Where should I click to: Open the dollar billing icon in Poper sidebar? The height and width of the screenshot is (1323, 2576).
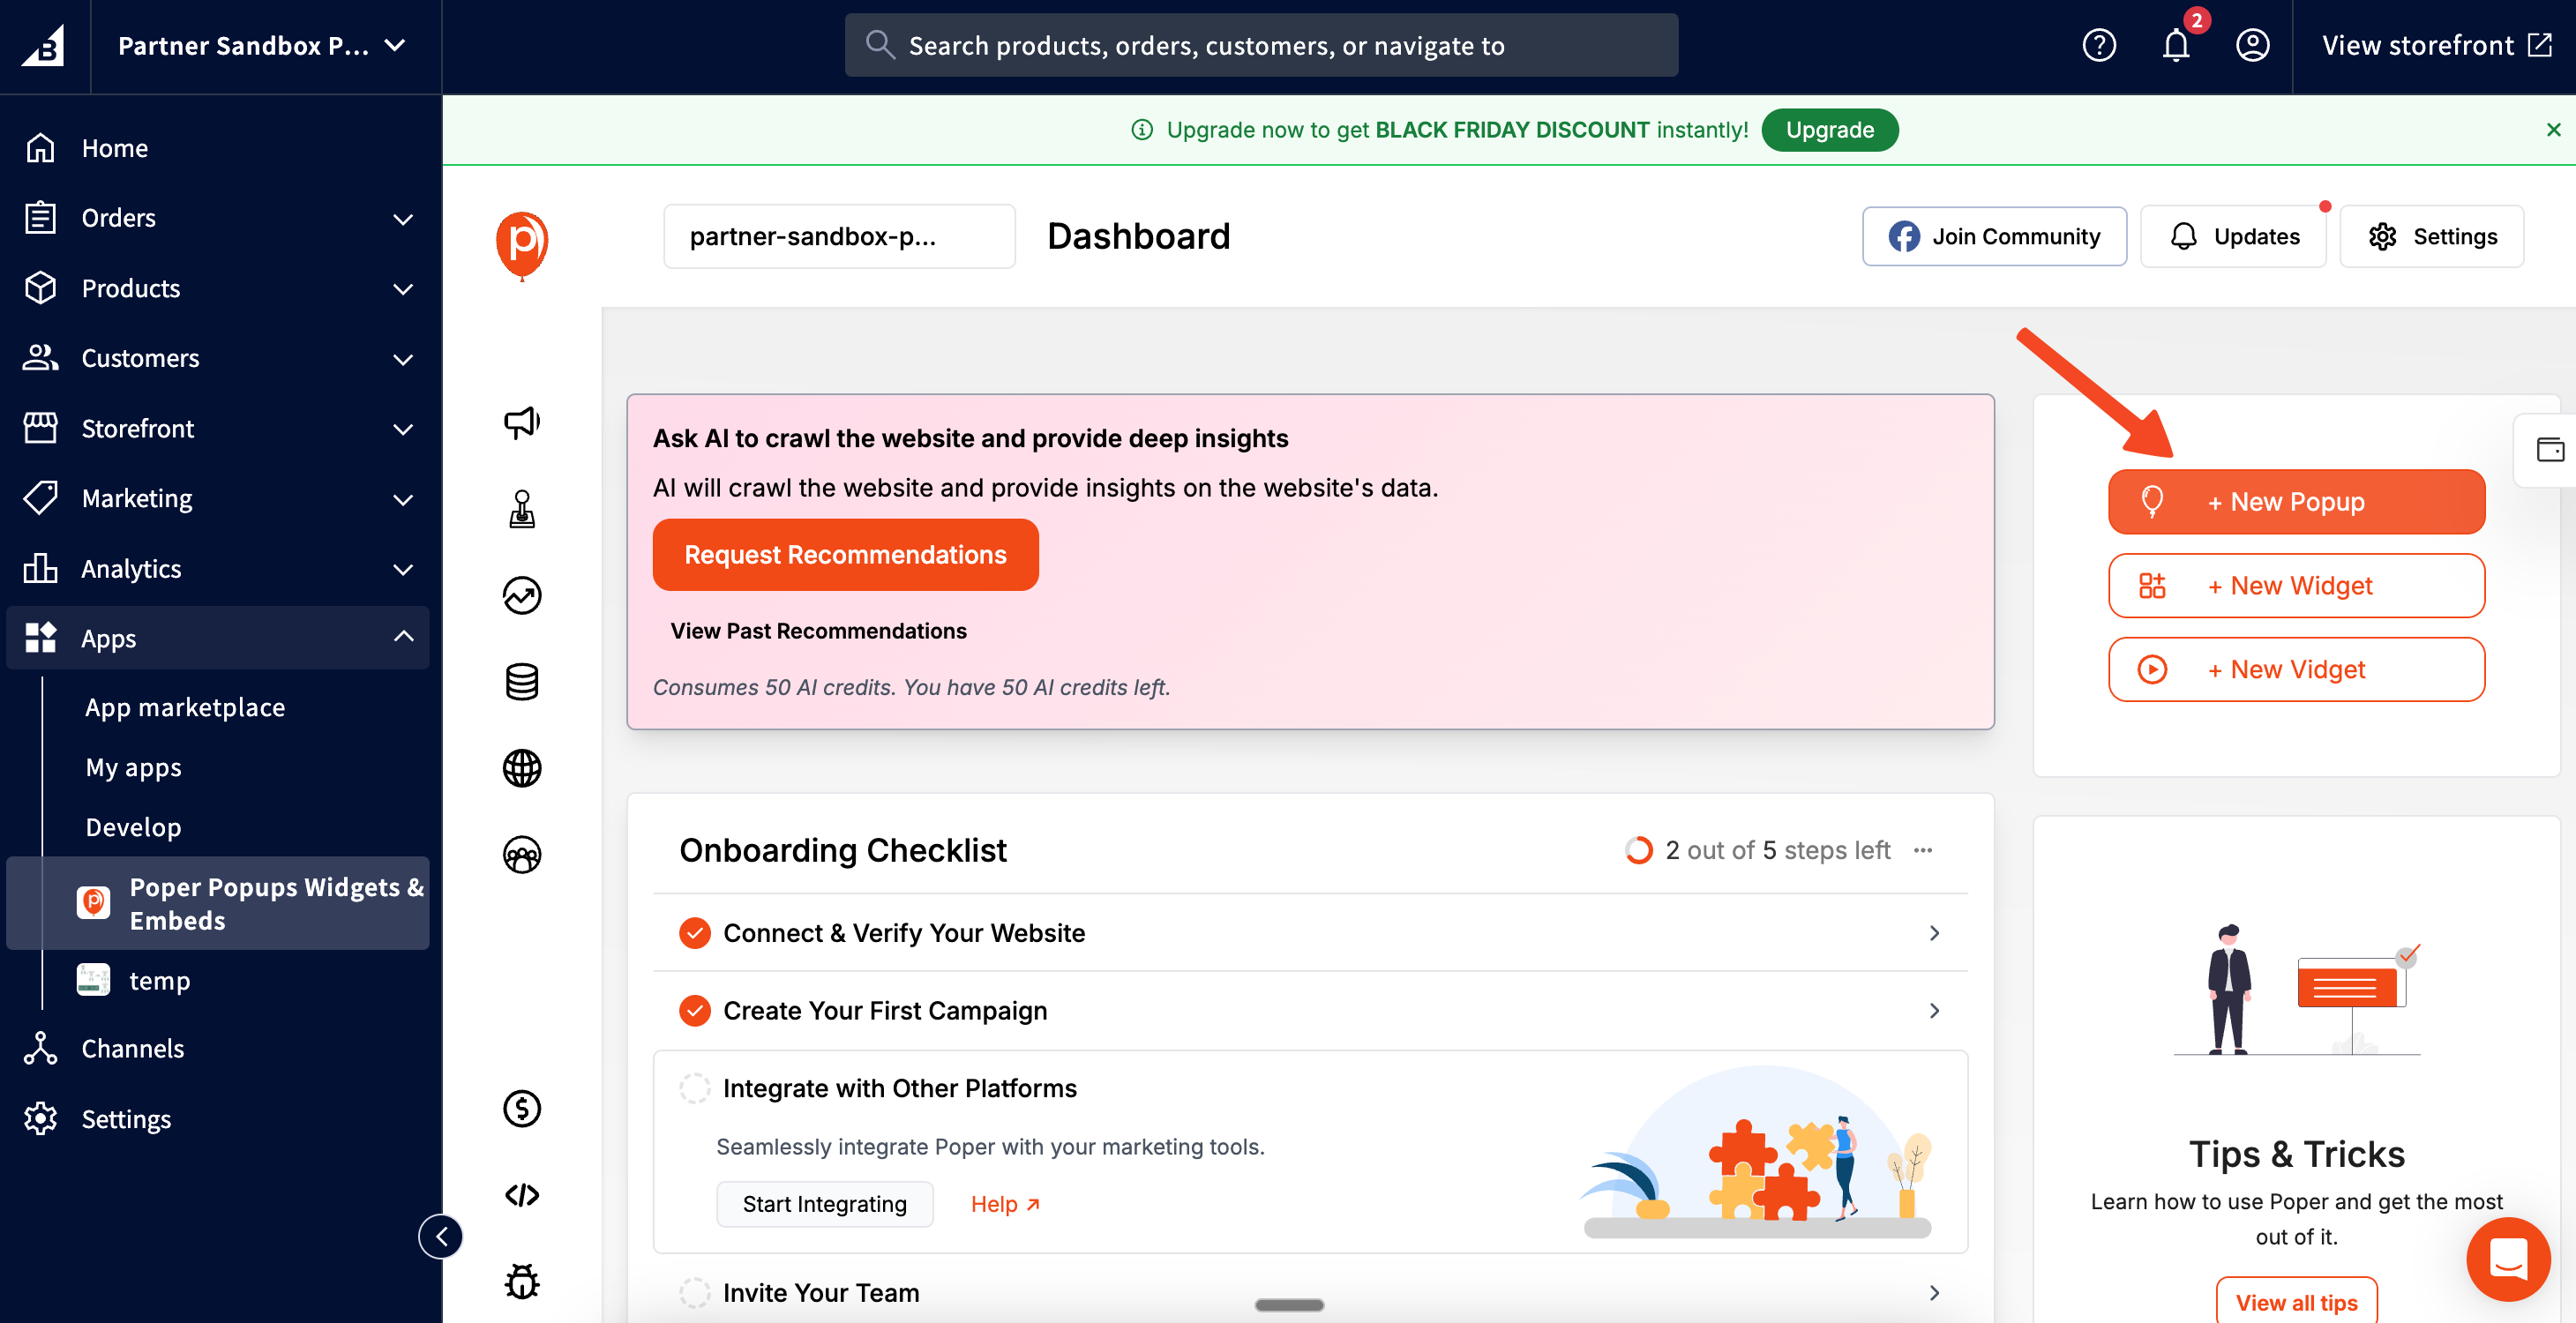[521, 1108]
